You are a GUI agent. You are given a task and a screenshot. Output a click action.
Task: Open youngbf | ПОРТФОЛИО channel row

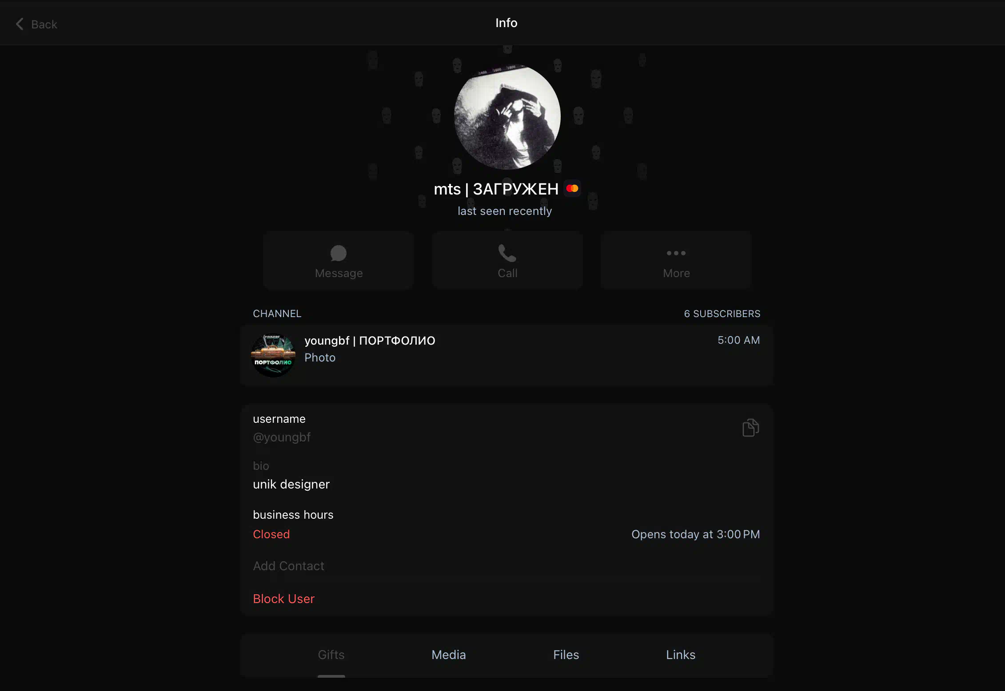tap(507, 355)
